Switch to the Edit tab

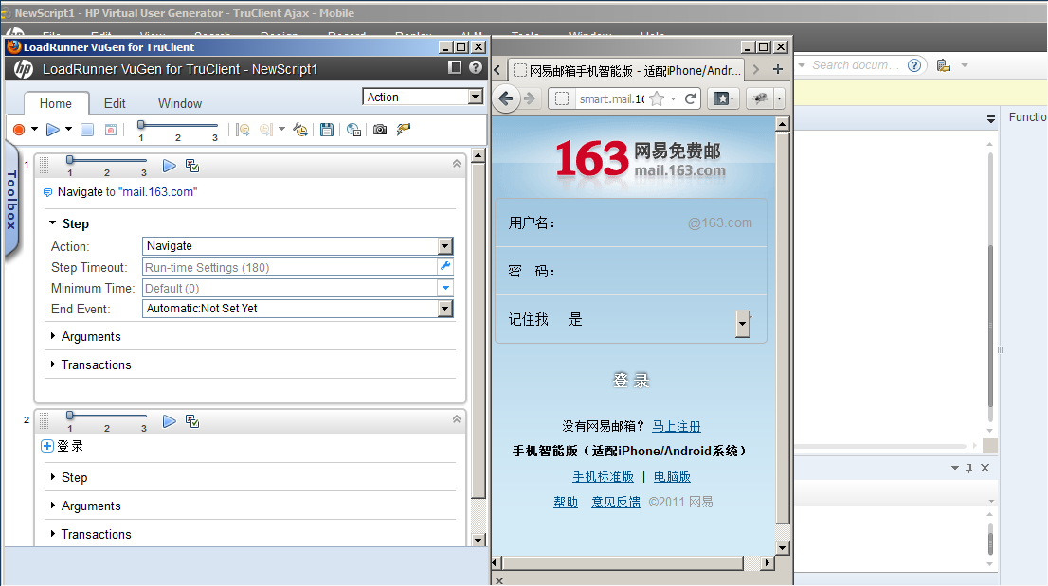point(115,103)
